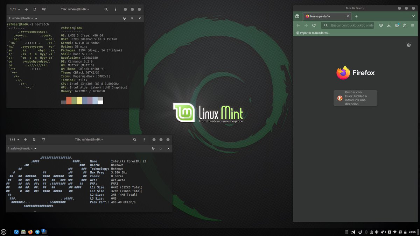Click the yellow neofetch color block

tap(79, 101)
